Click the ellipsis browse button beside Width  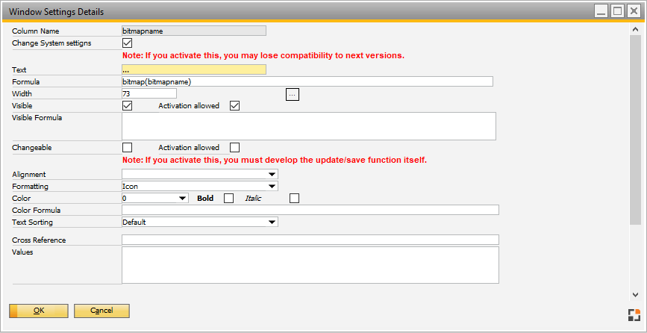click(293, 94)
